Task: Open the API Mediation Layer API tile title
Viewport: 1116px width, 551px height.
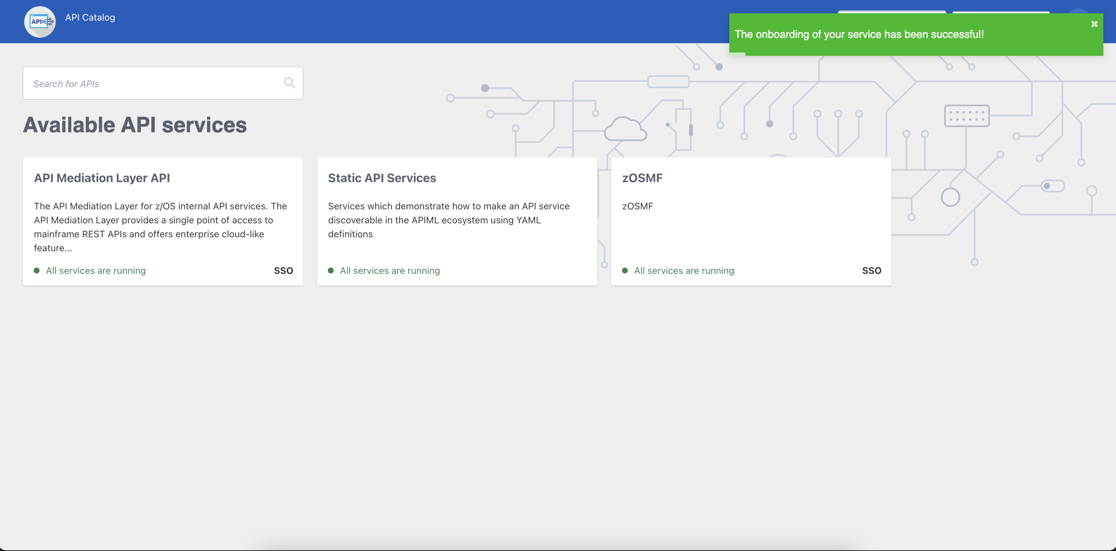Action: (102, 178)
